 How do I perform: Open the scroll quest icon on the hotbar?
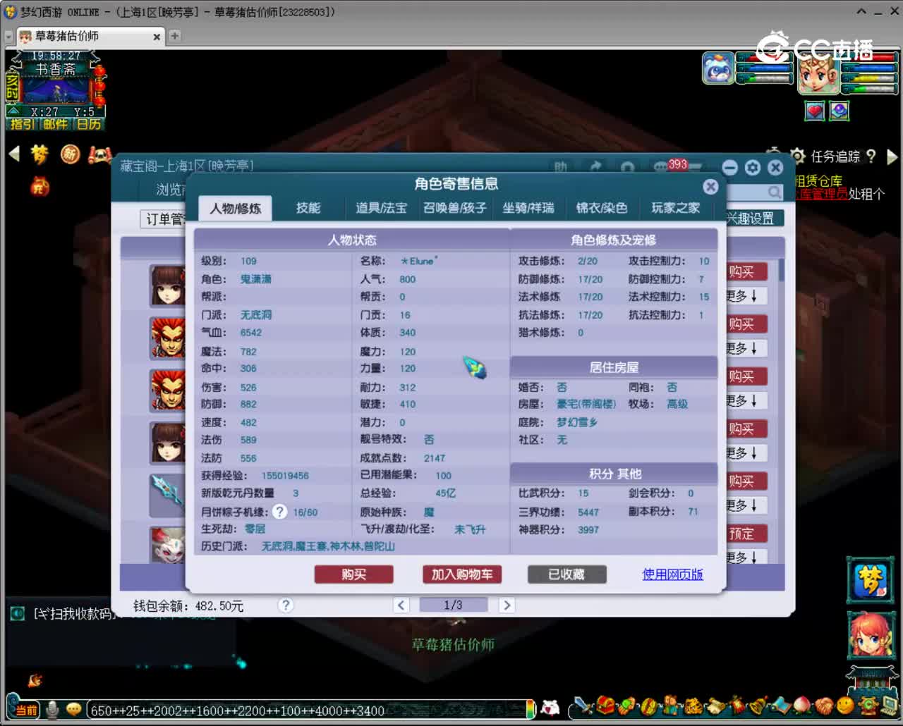click(715, 707)
